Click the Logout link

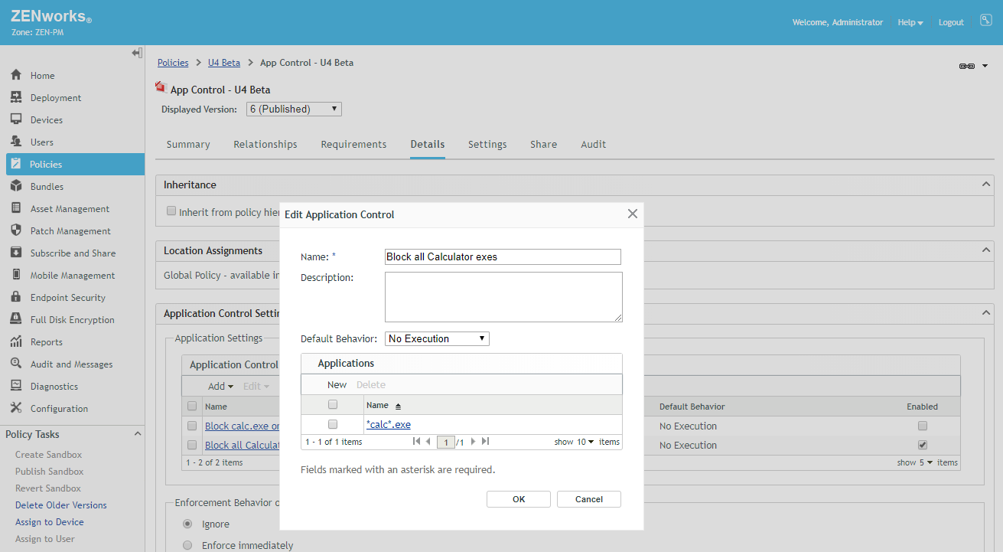tap(951, 22)
